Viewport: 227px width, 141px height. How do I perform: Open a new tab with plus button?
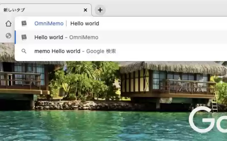pyautogui.click(x=100, y=10)
